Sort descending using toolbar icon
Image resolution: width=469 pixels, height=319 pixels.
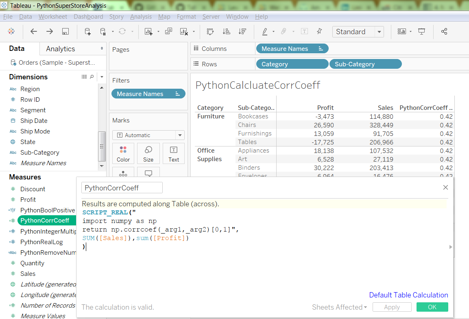242,32
